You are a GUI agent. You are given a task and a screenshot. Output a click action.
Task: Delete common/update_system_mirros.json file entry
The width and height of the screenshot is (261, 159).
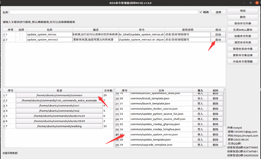coord(215,135)
